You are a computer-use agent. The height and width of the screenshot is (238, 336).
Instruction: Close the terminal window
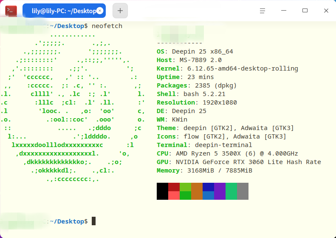coord(326,11)
